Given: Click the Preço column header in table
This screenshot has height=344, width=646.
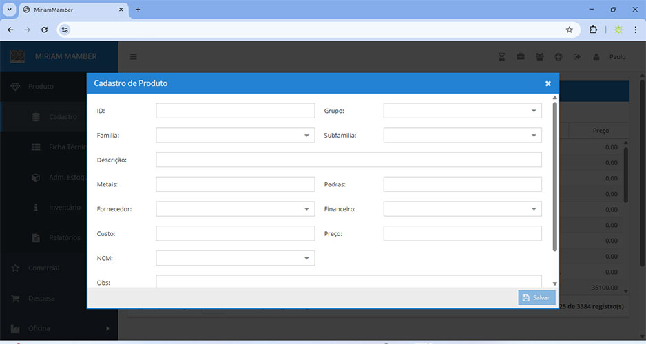Looking at the screenshot, I should click(x=601, y=131).
